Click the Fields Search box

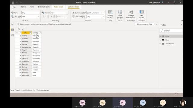click(171, 31)
